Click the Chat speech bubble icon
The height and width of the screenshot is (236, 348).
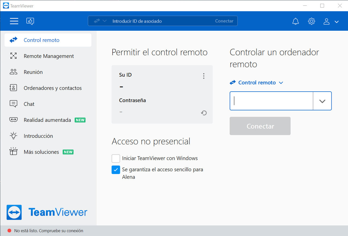(x=13, y=104)
